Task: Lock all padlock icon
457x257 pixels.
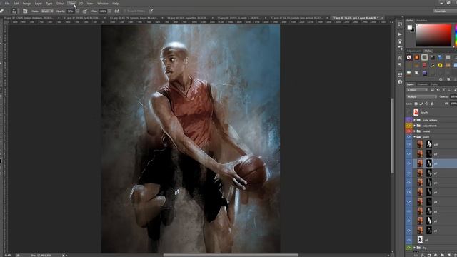Action: pos(432,104)
